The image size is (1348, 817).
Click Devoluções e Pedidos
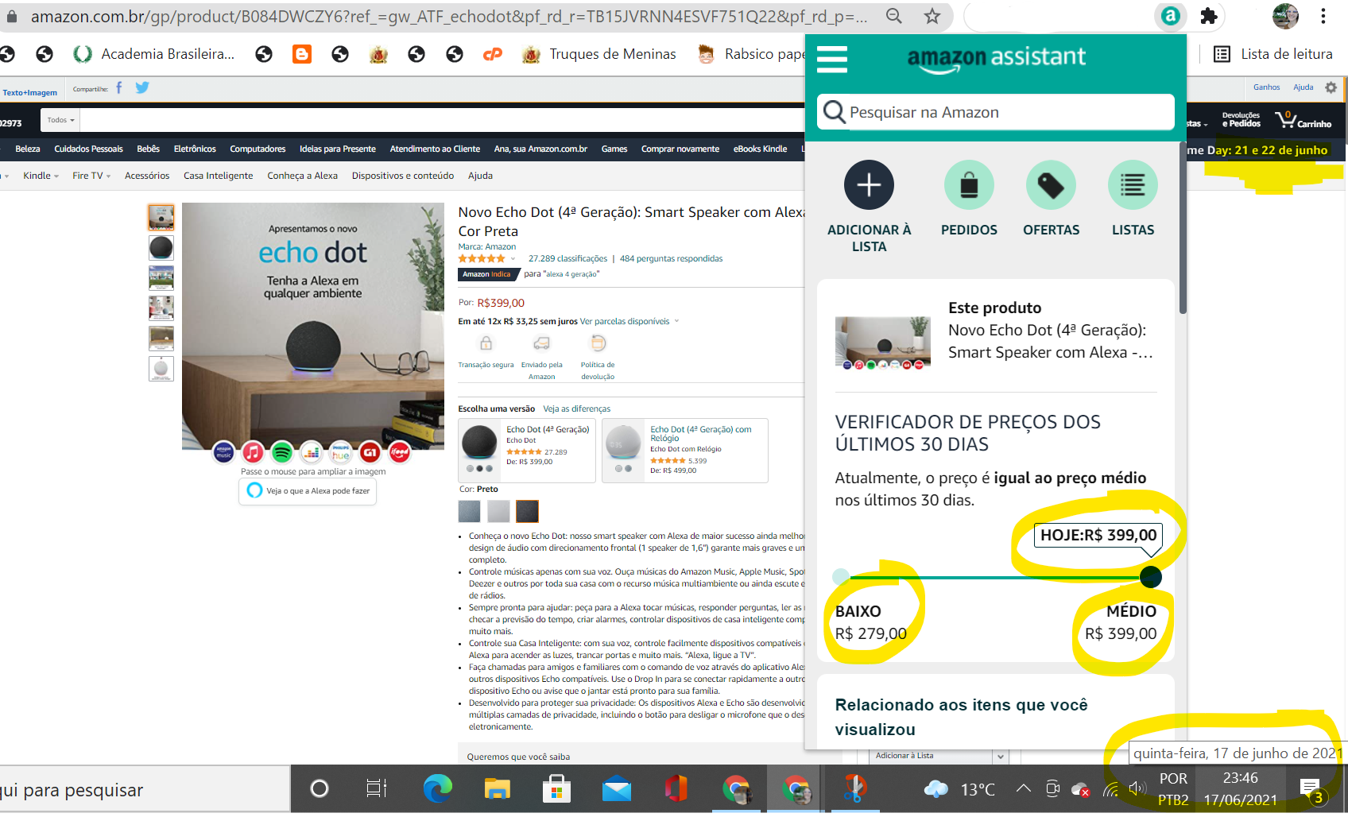(1241, 120)
